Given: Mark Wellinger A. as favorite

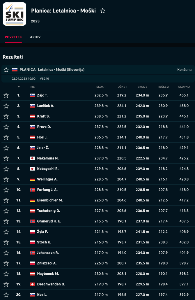Looking at the screenshot, I should tap(6, 180).
